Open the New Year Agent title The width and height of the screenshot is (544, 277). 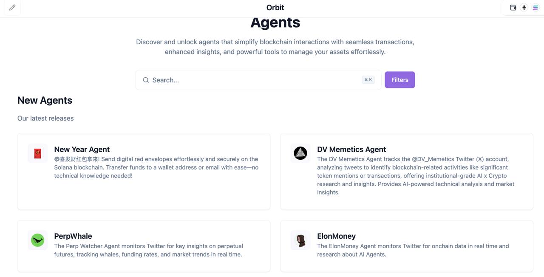coord(82,149)
